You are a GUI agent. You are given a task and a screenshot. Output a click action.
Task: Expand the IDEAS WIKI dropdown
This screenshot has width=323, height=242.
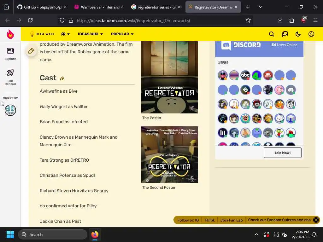(x=90, y=34)
